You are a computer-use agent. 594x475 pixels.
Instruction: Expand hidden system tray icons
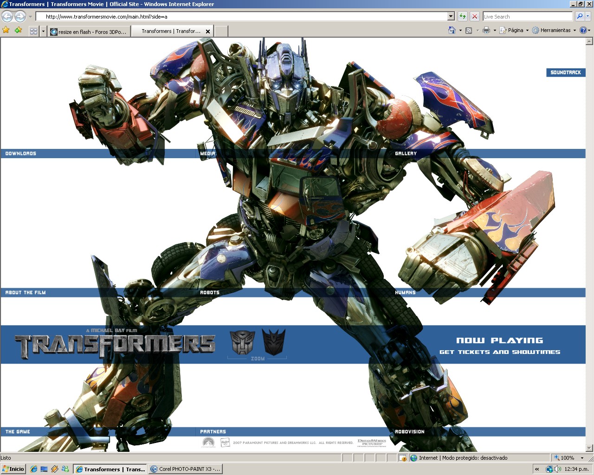tap(537, 469)
